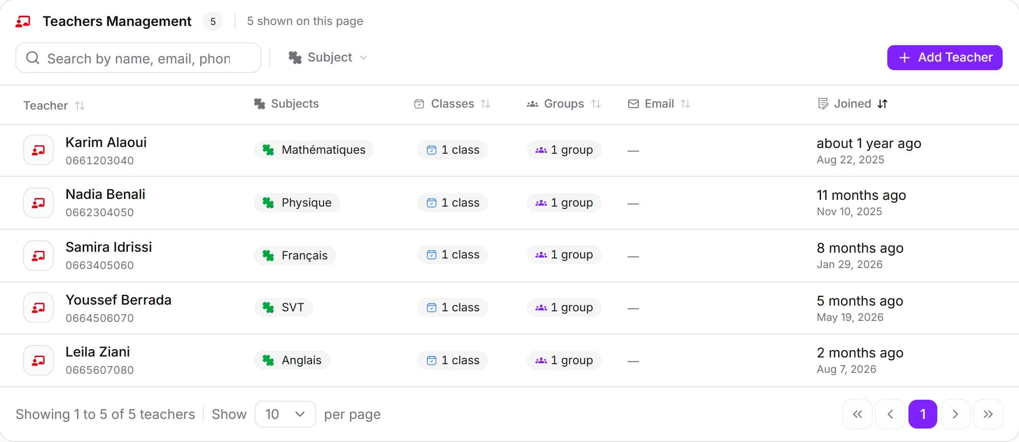Click the calendar icon in Classes header
This screenshot has height=442, width=1019.
(419, 104)
